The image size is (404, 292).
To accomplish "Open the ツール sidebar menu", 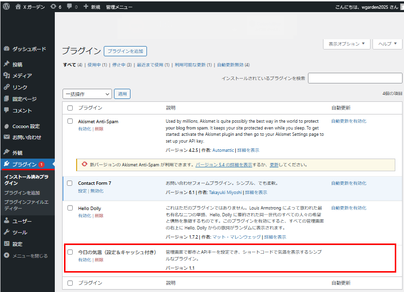I will [19, 232].
